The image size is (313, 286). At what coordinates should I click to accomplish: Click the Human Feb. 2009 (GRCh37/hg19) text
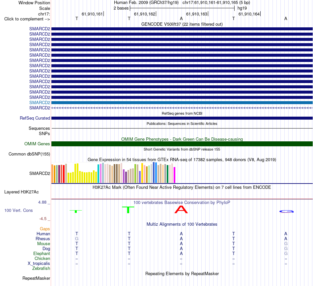[146, 3]
